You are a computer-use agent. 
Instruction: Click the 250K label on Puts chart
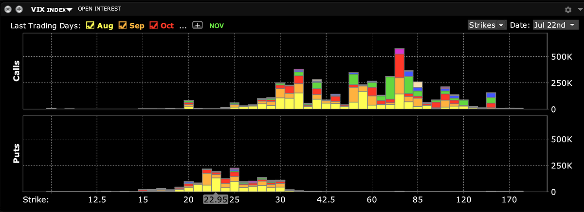(x=561, y=166)
